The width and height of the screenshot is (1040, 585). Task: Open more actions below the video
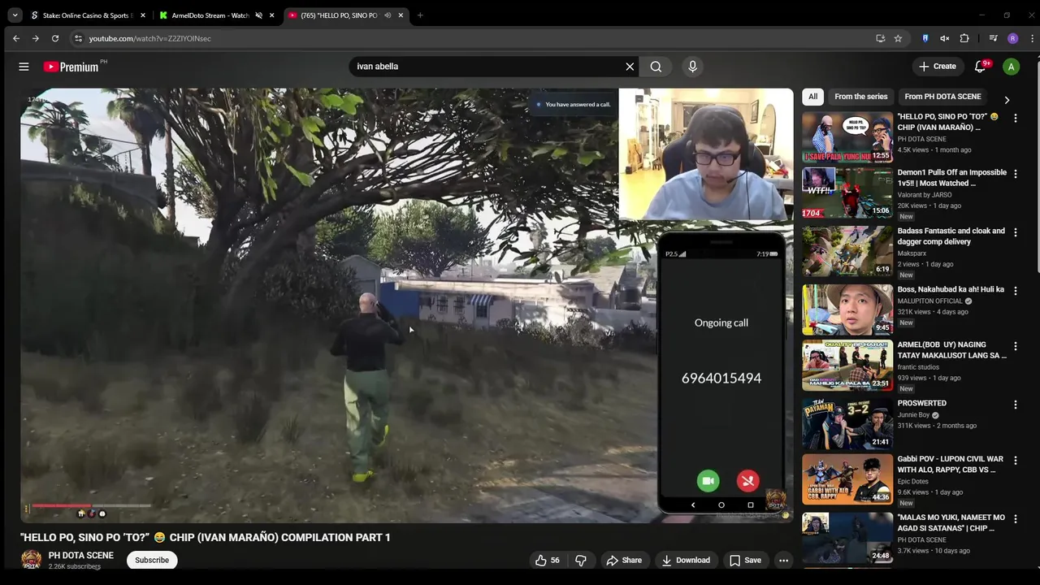click(783, 560)
